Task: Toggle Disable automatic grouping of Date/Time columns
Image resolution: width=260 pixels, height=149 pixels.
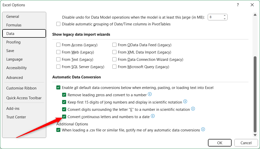Action: pyautogui.click(x=58, y=24)
